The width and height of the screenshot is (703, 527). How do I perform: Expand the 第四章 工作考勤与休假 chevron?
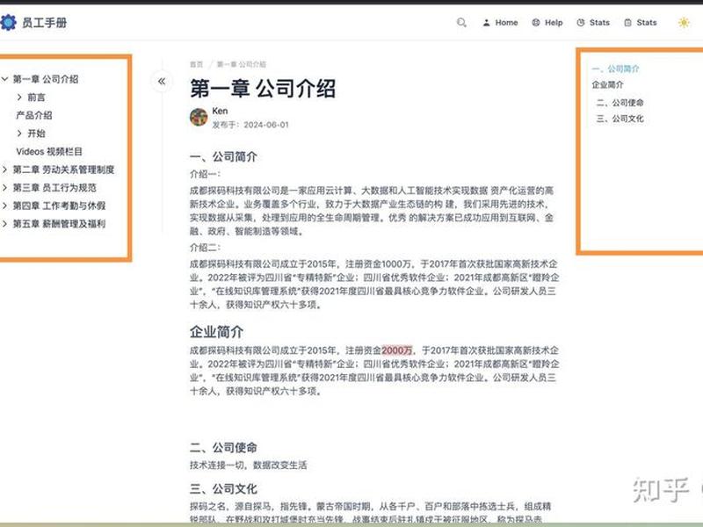pos(5,206)
